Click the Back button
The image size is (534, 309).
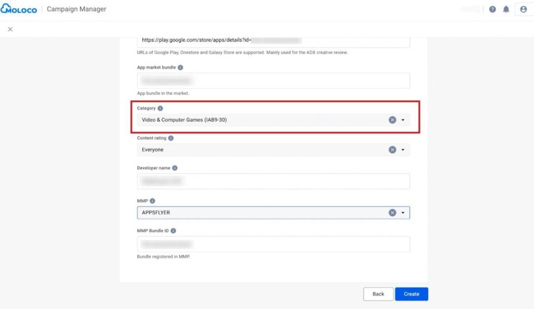pos(378,294)
